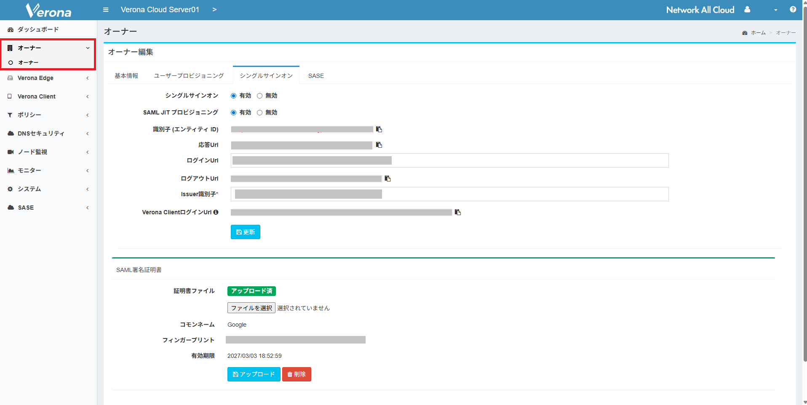Click the chart icon beside モニター
This screenshot has width=807, height=405.
[x=11, y=171]
